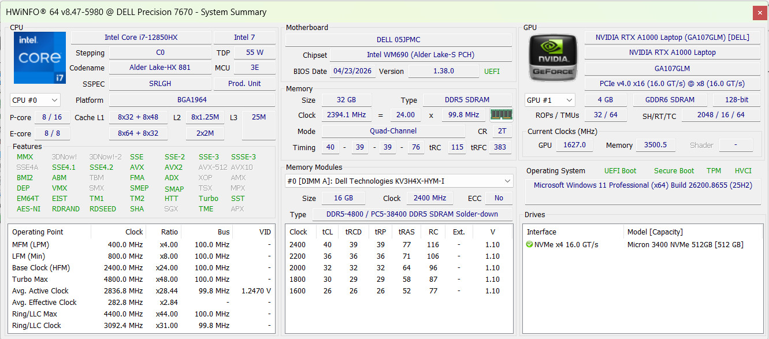Click the Windows 11 Professional OS text

tap(643, 185)
